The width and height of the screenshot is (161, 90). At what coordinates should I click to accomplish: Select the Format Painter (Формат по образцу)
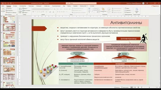pyautogui.click(x=11, y=12)
